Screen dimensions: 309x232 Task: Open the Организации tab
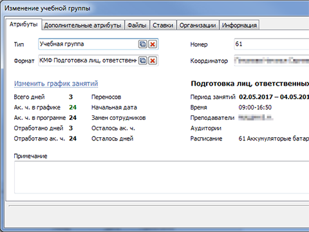tap(198, 25)
